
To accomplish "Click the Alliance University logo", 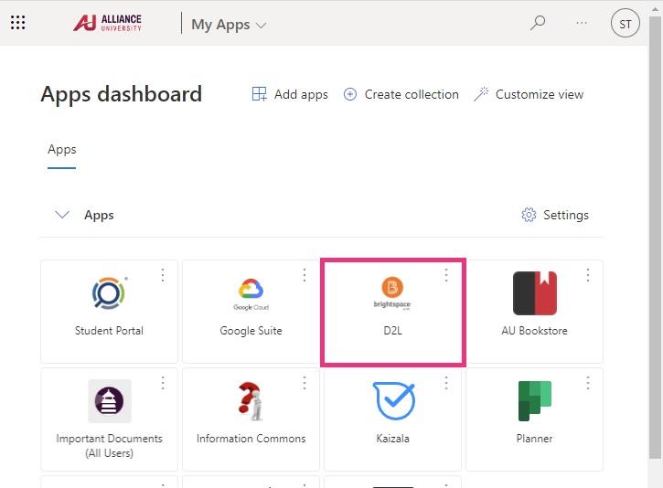I will pyautogui.click(x=107, y=23).
